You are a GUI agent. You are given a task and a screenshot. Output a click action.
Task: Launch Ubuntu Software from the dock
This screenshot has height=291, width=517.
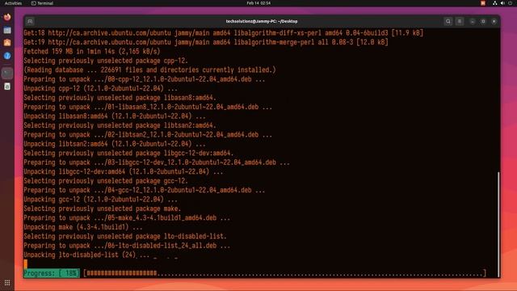coord(7,43)
